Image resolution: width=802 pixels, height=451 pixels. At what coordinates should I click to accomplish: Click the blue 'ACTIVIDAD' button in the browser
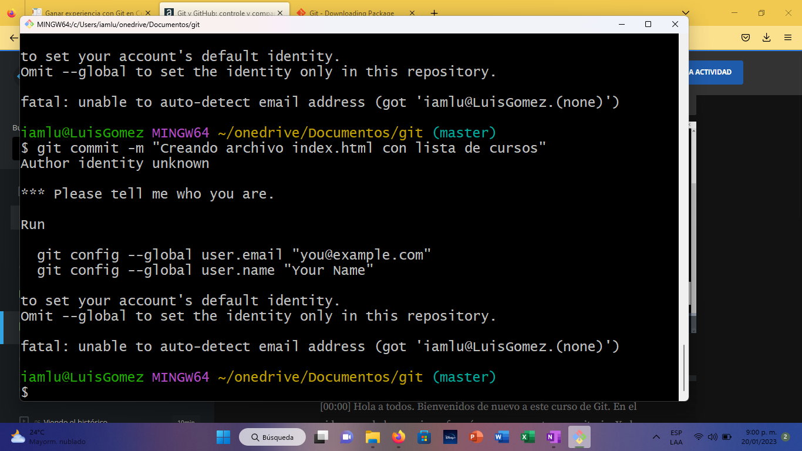(x=715, y=72)
